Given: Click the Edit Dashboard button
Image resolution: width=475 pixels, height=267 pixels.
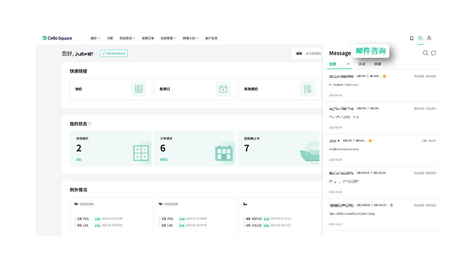Looking at the screenshot, I should click(114, 53).
